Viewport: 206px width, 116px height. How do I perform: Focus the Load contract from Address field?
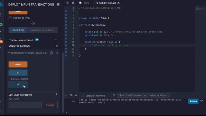pyautogui.click(x=42, y=30)
